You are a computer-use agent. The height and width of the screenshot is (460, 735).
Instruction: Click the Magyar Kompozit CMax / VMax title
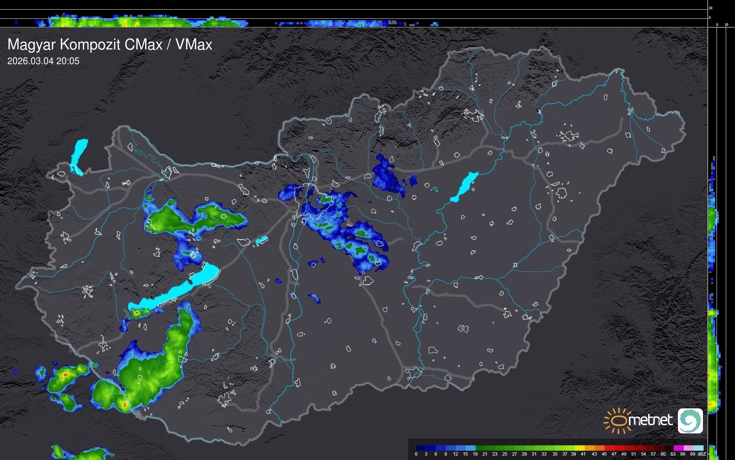(x=110, y=45)
